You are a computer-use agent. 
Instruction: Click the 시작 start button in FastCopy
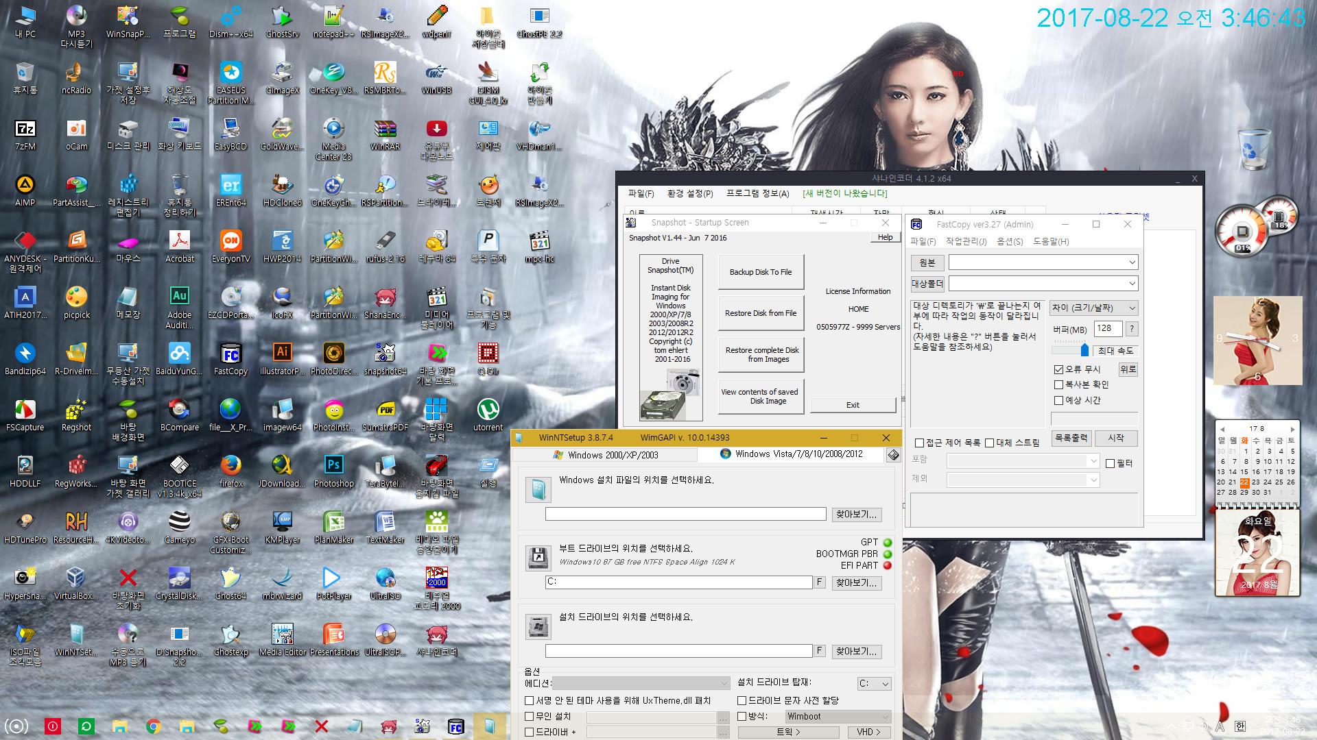pyautogui.click(x=1116, y=438)
